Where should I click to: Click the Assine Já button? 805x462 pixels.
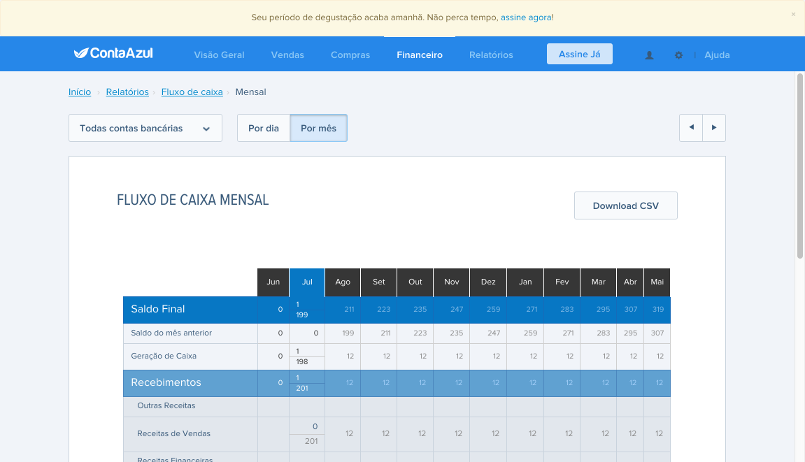click(580, 54)
